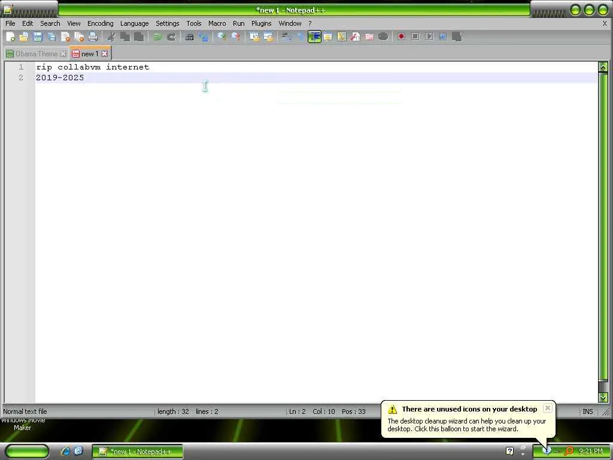Create a new document with the New icon
This screenshot has height=460, width=613.
(11, 37)
